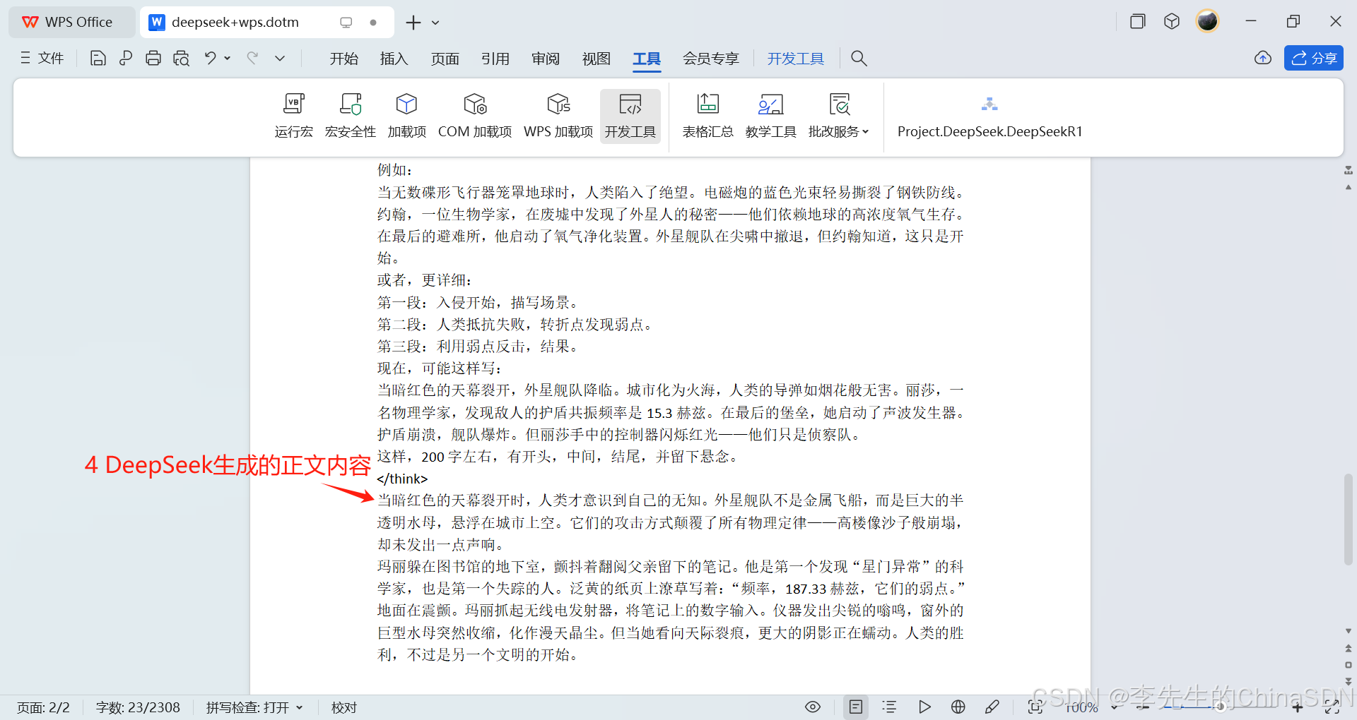Viewport: 1357px width, 720px height.
Task: Open Teaching Tools (教学工具)
Action: [770, 116]
